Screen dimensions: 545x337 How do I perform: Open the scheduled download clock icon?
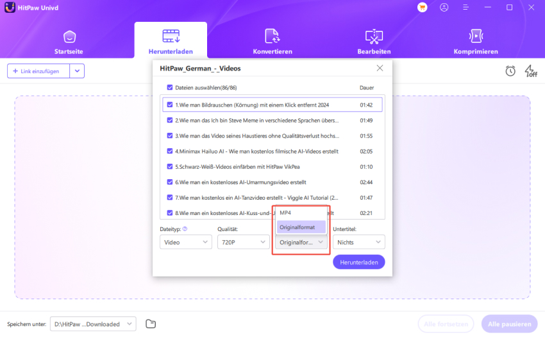coord(510,71)
